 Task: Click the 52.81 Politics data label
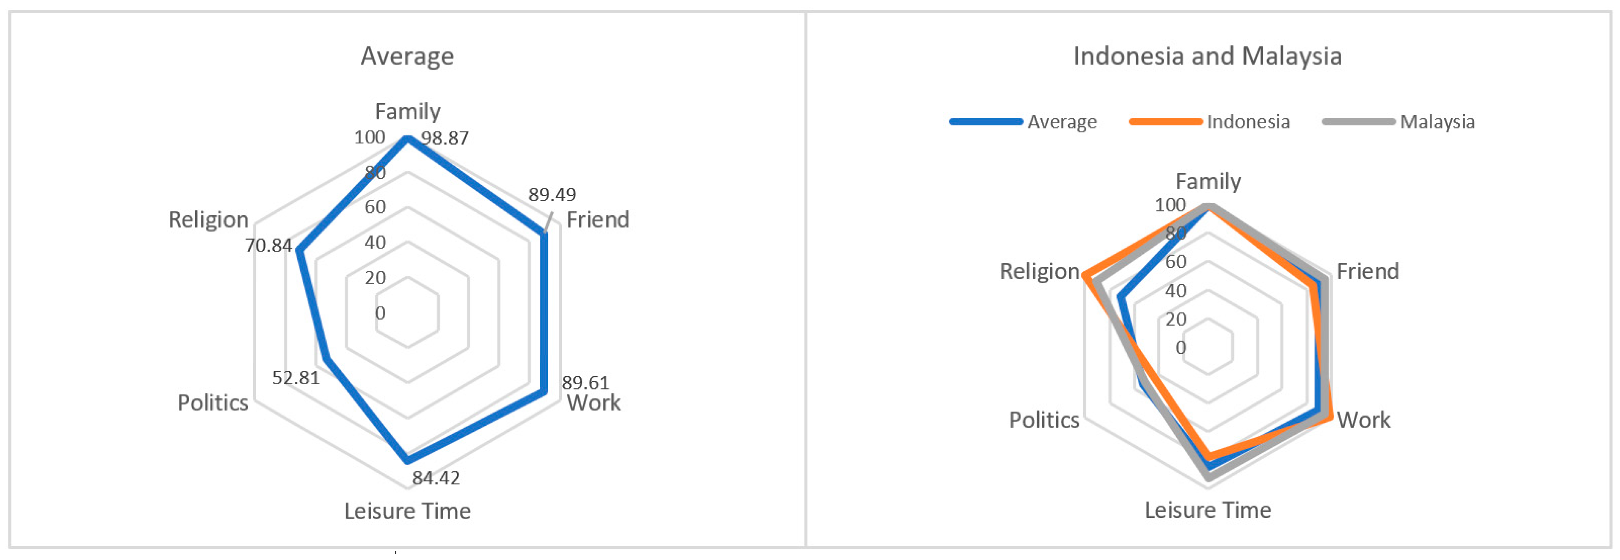tap(296, 378)
